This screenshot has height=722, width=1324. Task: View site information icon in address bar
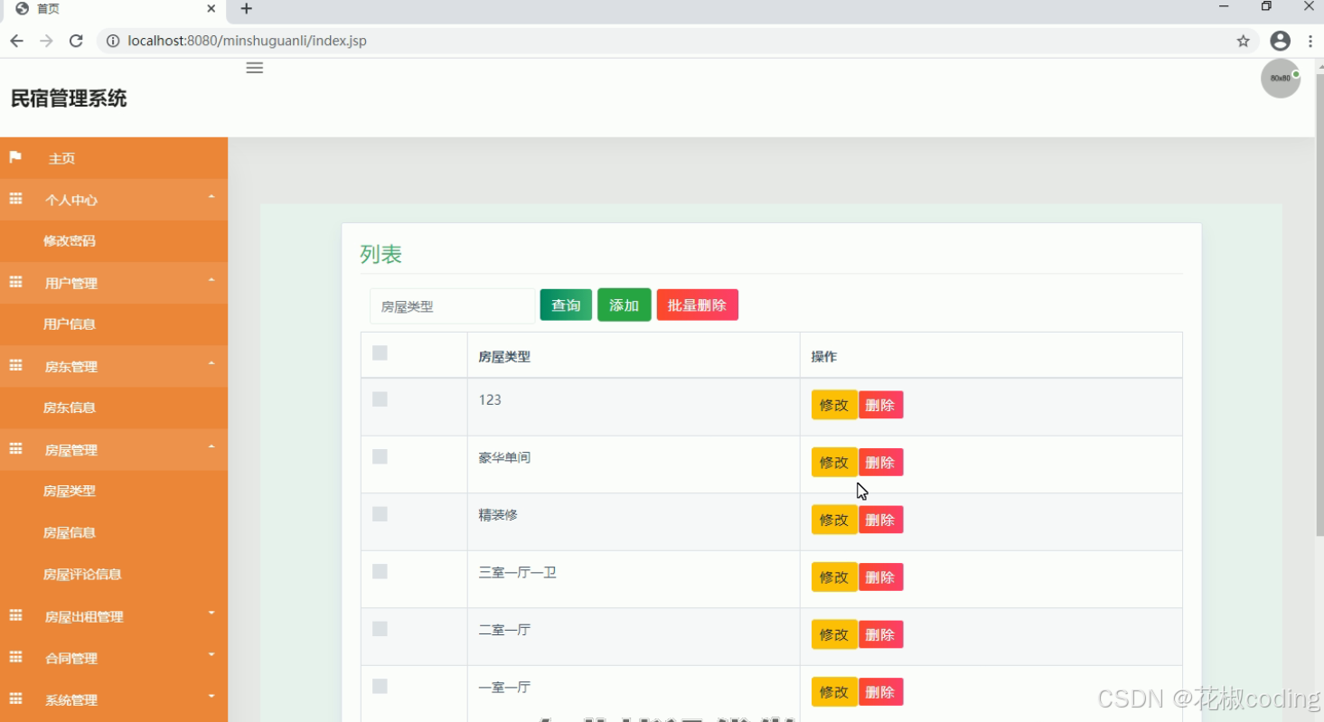click(113, 41)
